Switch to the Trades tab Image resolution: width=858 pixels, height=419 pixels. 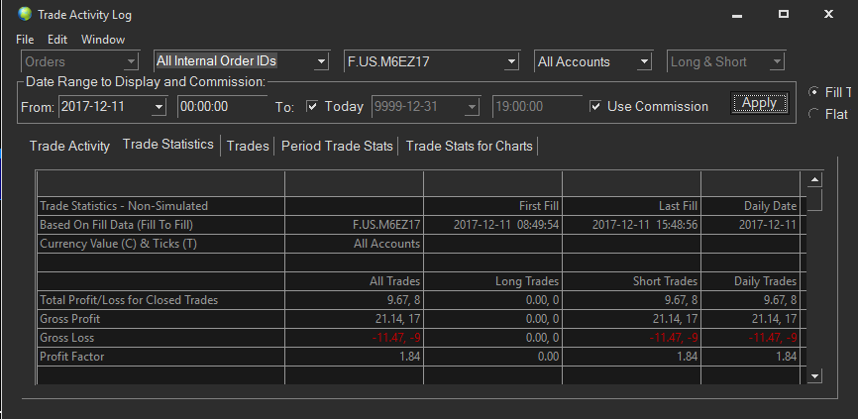coord(248,146)
